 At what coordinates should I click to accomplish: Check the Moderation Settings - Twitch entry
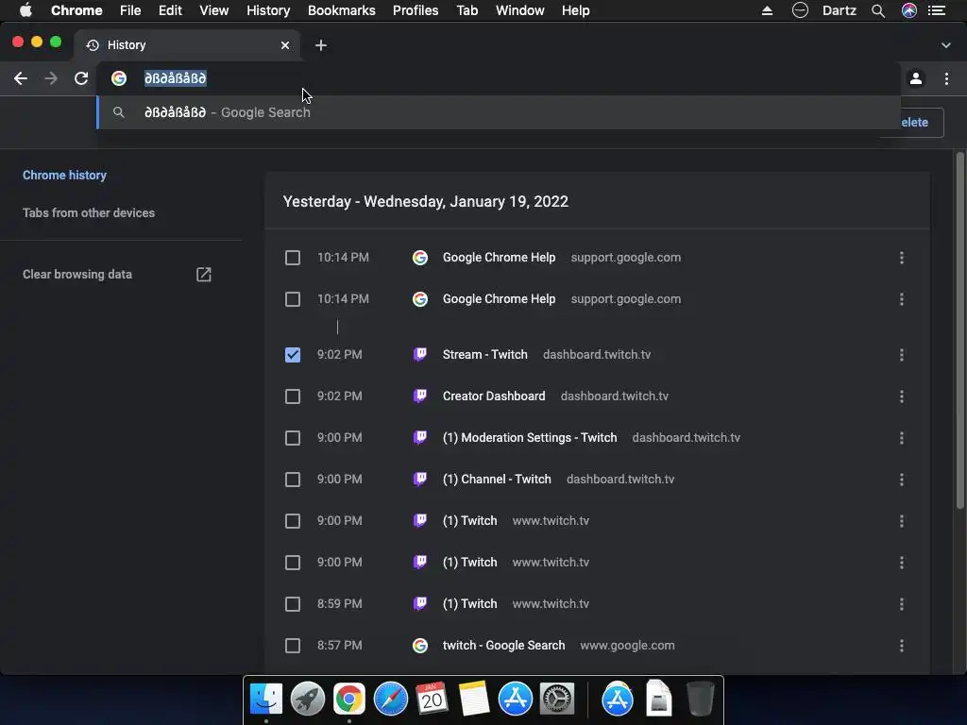click(x=293, y=438)
